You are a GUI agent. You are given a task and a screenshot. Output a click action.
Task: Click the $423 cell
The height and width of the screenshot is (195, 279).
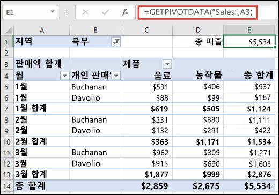click(x=249, y=131)
